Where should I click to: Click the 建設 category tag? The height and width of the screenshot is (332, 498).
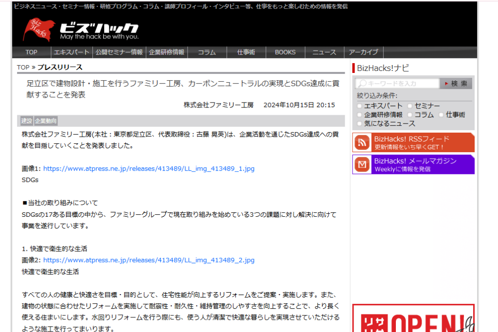point(27,121)
